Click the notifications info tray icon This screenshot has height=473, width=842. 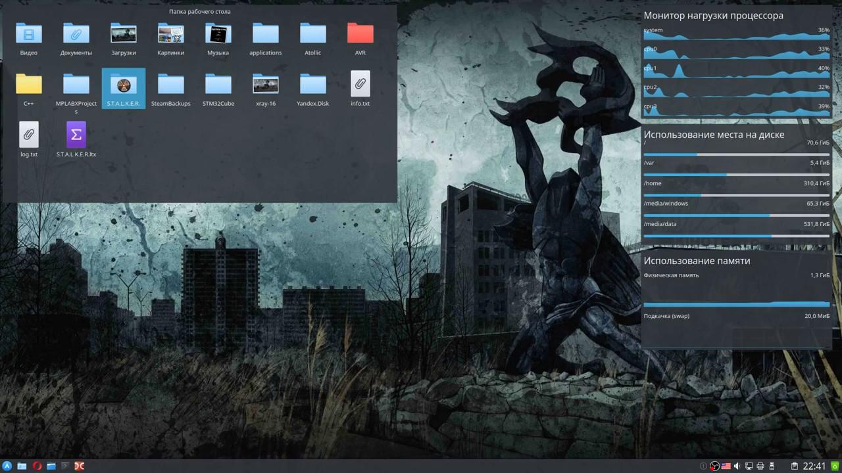pos(703,466)
